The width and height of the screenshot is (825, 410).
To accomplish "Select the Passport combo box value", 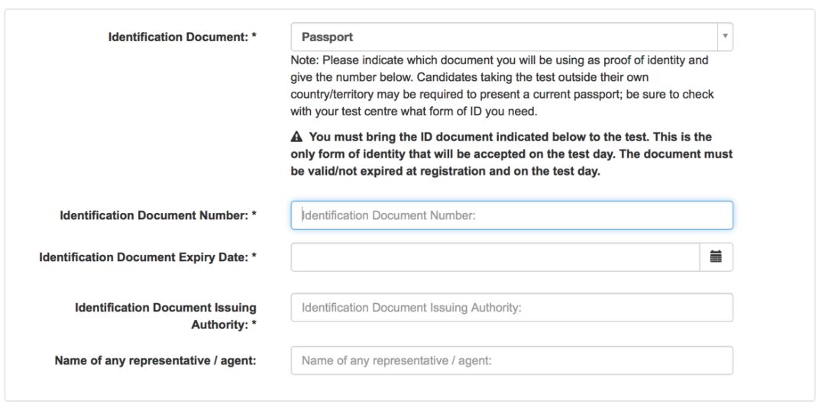I will point(504,37).
